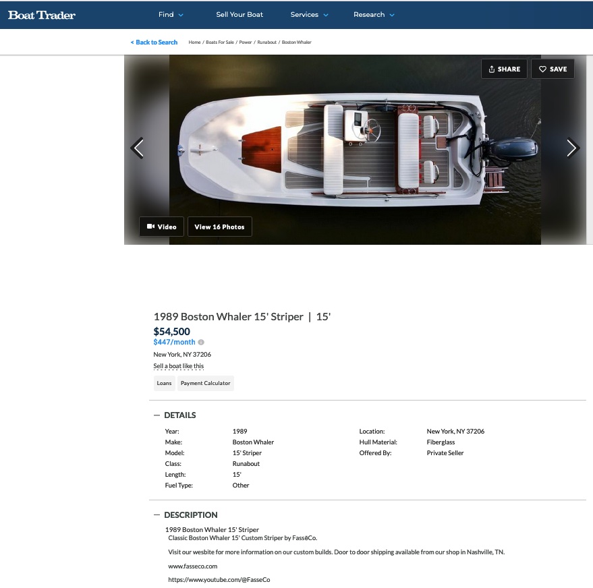
Task: Collapse the DESCRIPTION section
Action: click(x=186, y=515)
